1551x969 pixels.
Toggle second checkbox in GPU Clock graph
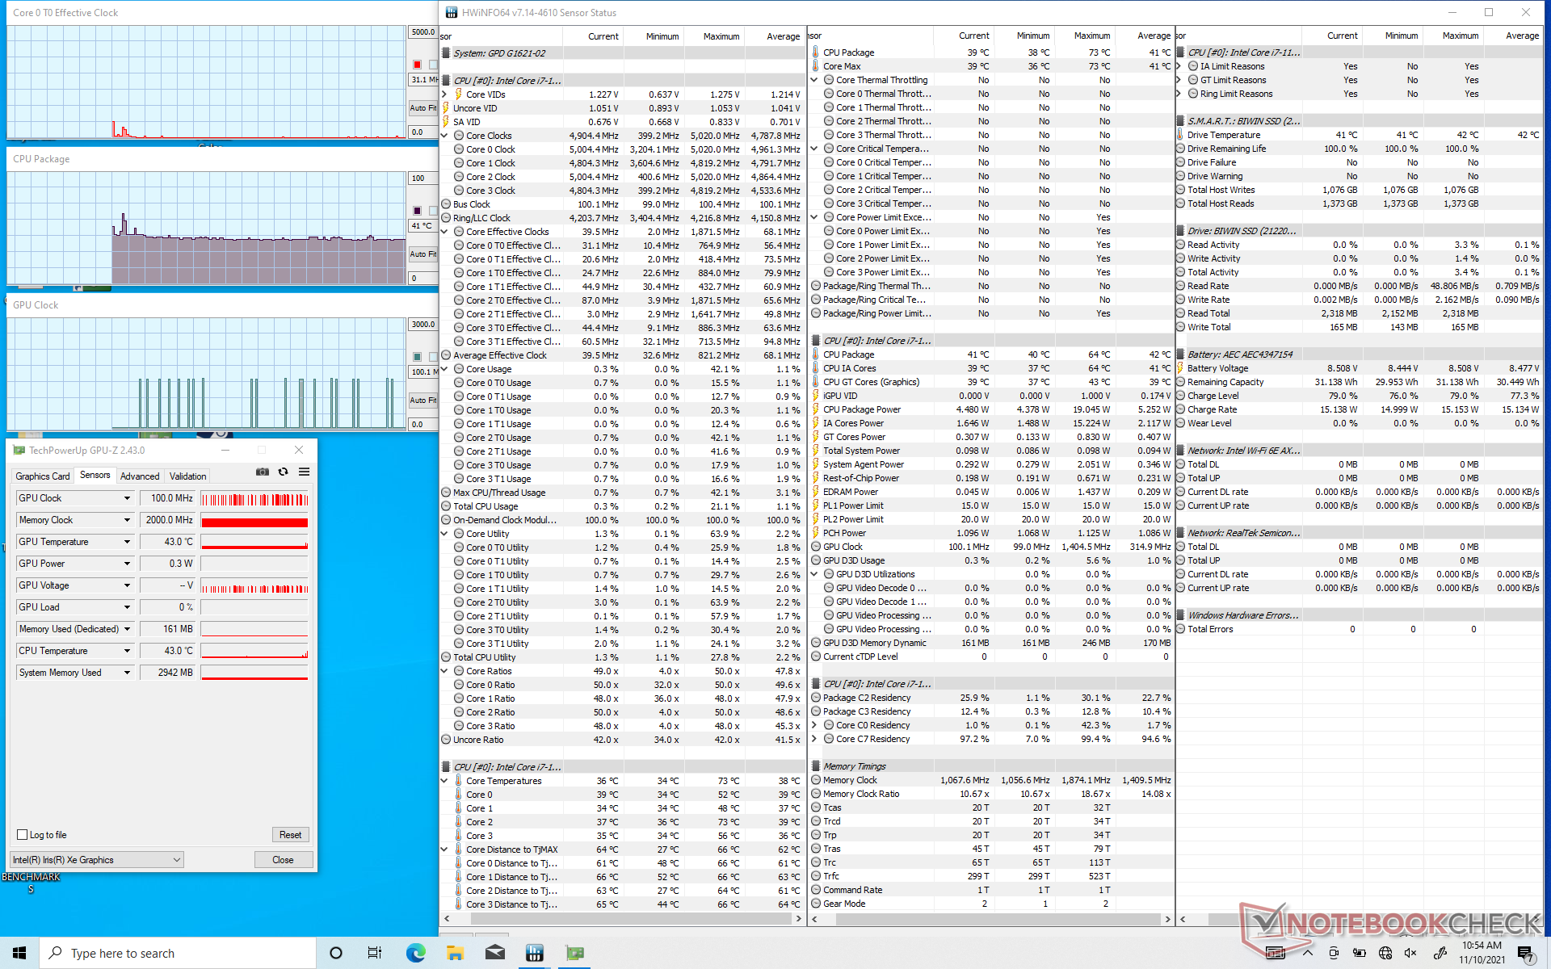(433, 357)
